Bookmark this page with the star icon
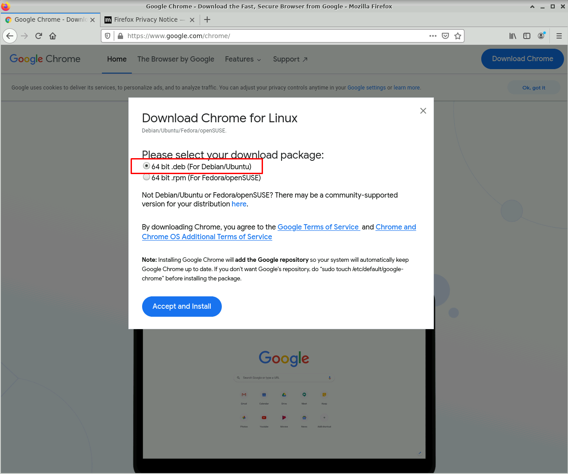This screenshot has width=568, height=474. (x=458, y=36)
